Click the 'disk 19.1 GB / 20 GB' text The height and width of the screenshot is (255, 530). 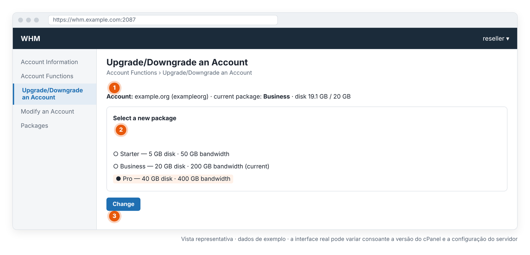tap(323, 96)
